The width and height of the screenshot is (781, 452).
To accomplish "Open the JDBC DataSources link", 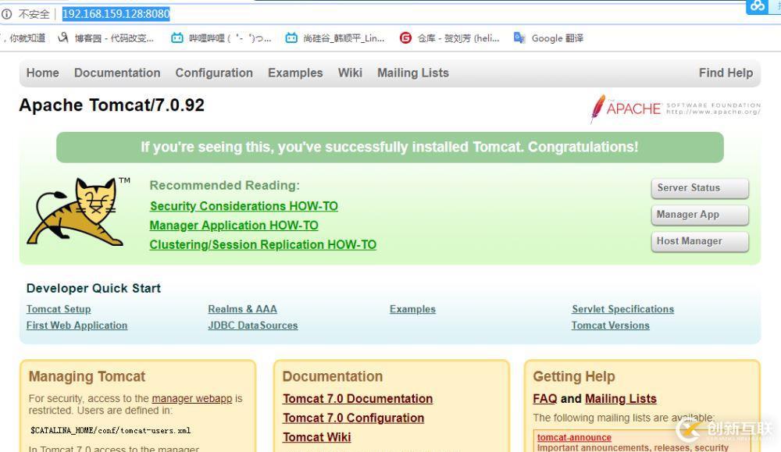I will pyautogui.click(x=253, y=325).
